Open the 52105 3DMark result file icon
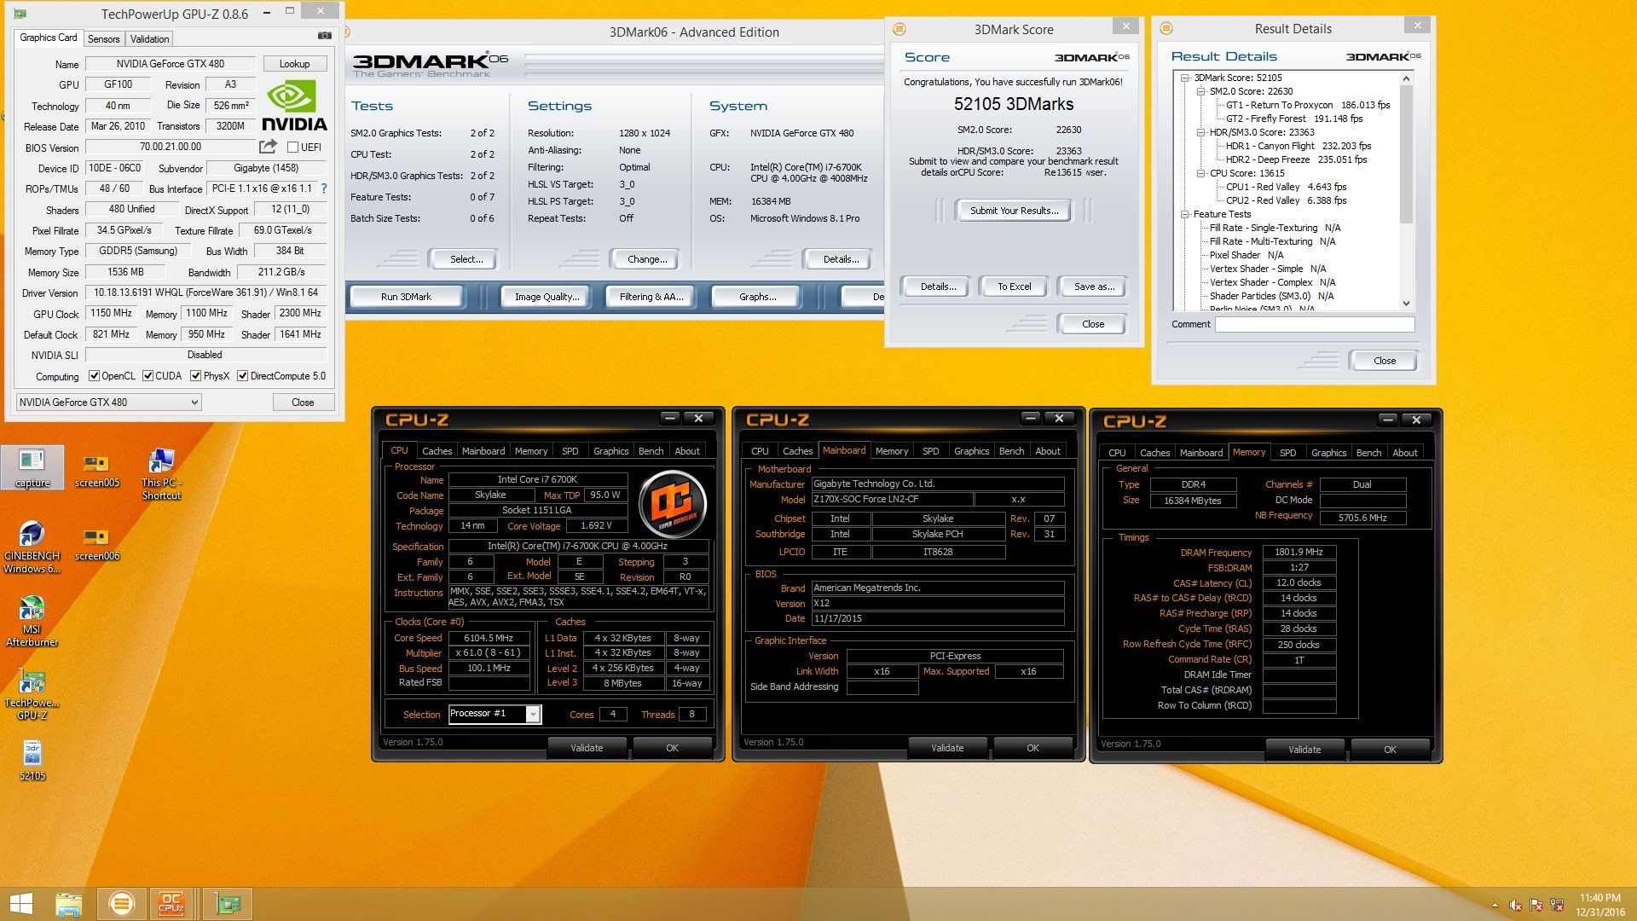Viewport: 1637px width, 921px height. [32, 761]
